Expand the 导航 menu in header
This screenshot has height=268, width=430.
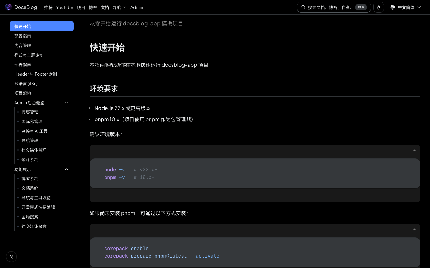(x=119, y=7)
